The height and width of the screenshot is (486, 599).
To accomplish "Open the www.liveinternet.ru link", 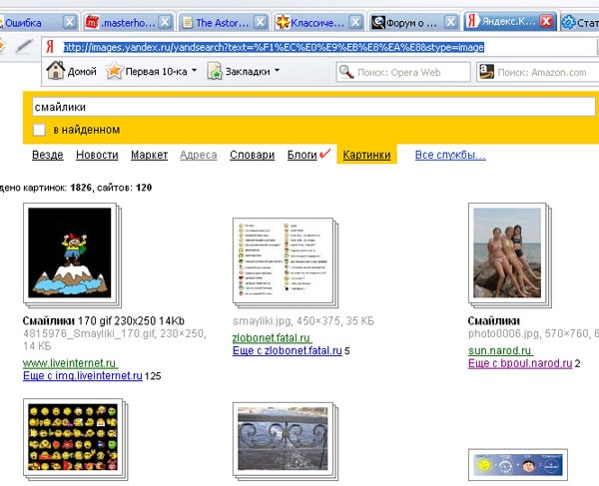I will 70,362.
